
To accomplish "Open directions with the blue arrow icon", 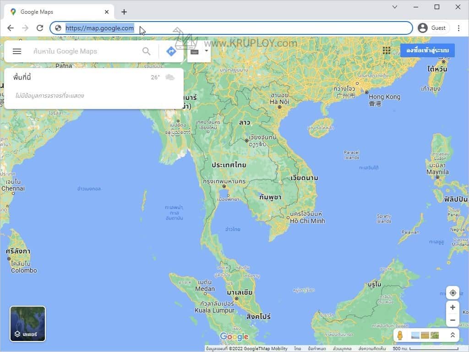I will point(171,51).
